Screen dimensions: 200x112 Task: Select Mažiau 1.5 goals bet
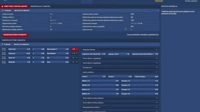pyautogui.click(x=100, y=81)
